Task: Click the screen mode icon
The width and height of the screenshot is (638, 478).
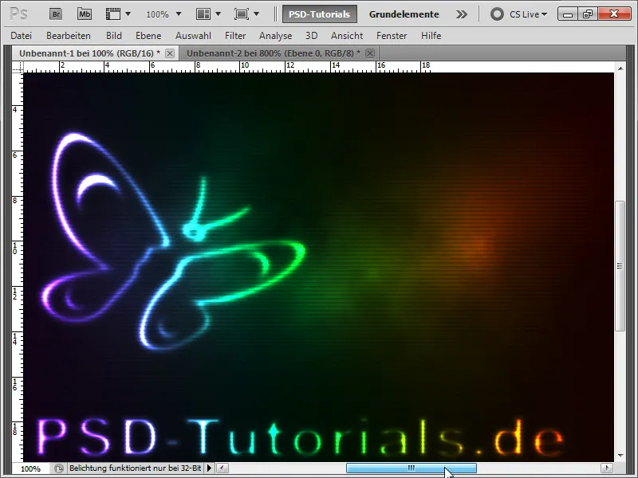Action: (x=242, y=14)
